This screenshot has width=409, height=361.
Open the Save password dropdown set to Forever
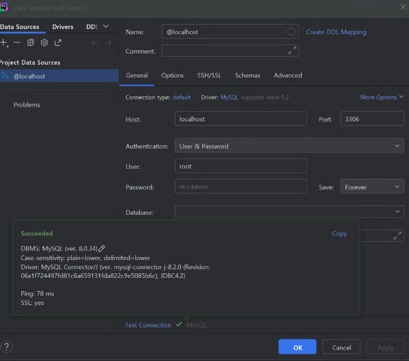[x=372, y=187]
